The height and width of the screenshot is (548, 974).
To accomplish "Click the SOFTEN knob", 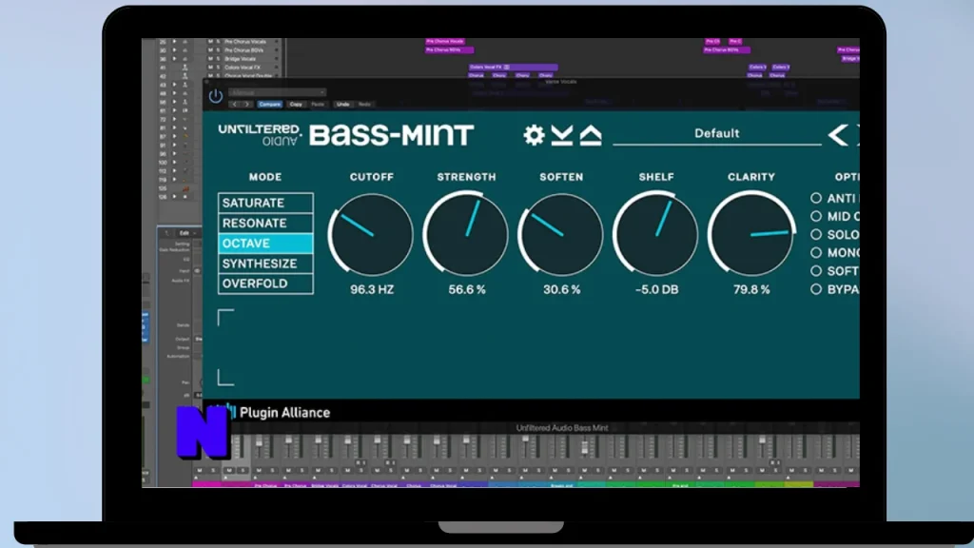I will point(561,234).
